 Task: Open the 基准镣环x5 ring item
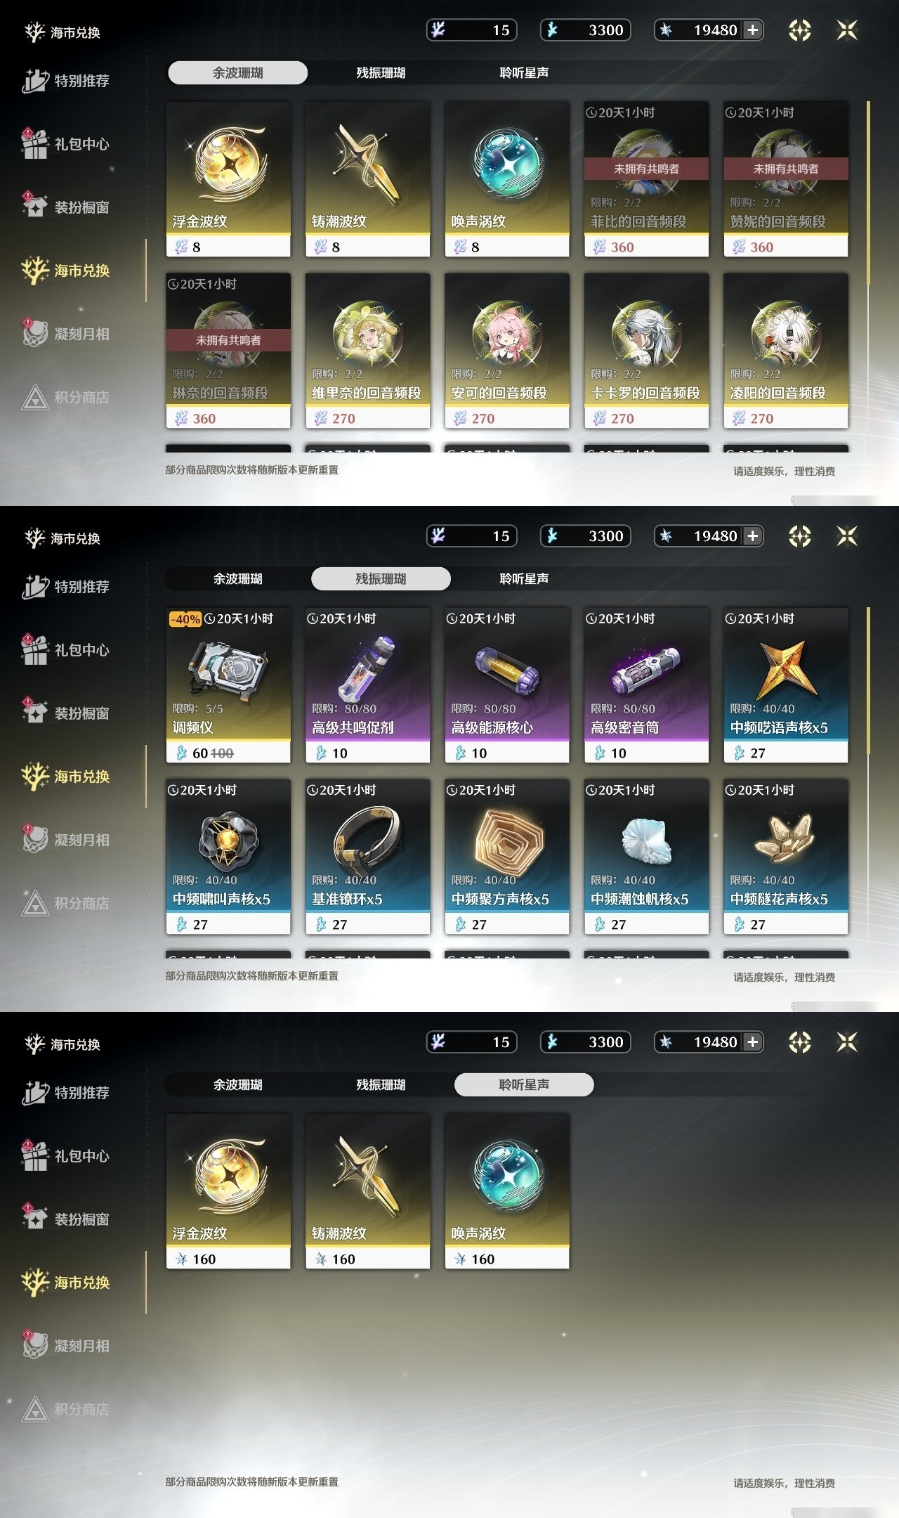point(367,857)
